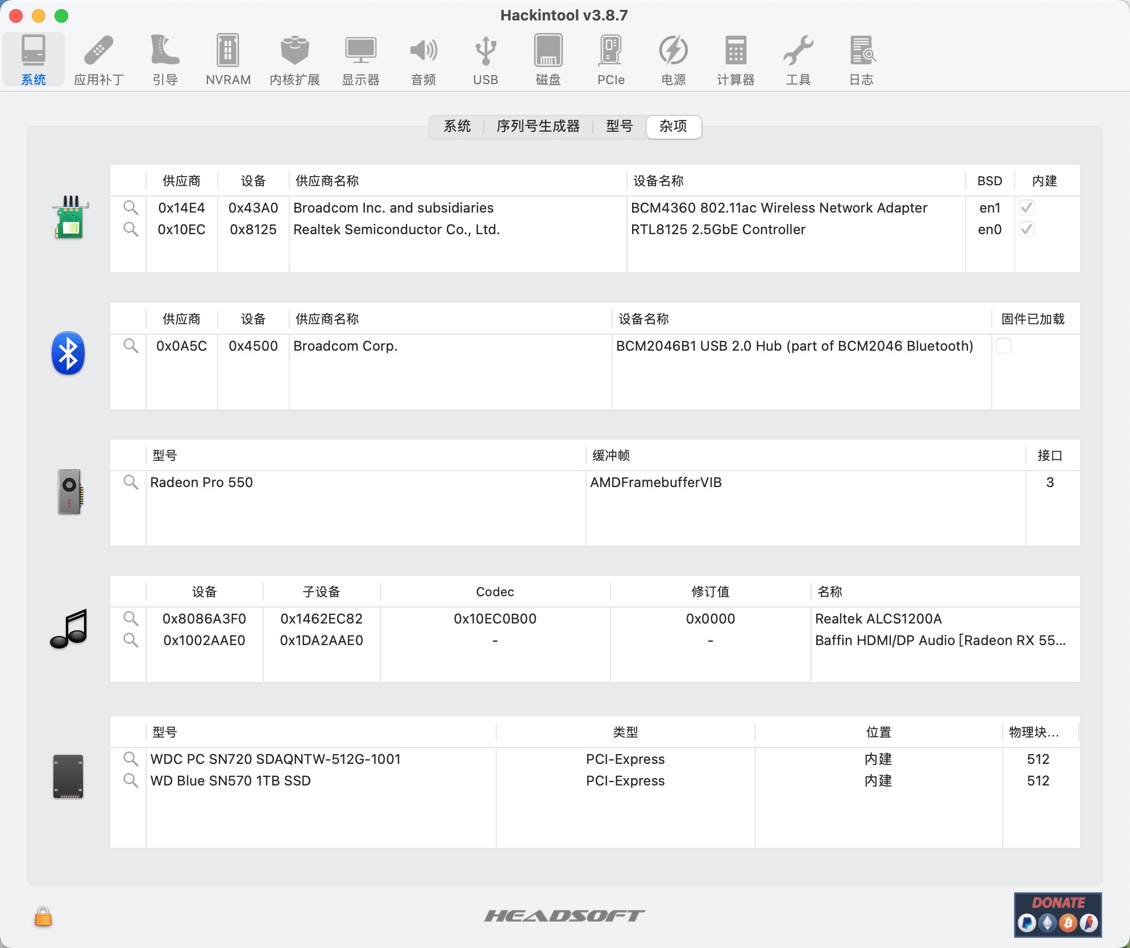
Task: Switch to the model (型号) tab
Action: 619,126
